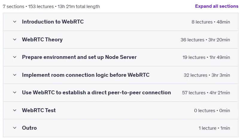The image size is (242, 138).
Task: Expand chevron for Implement room connection logic
Action: tap(15, 75)
